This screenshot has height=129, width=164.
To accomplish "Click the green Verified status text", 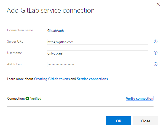I will (x=36, y=99).
